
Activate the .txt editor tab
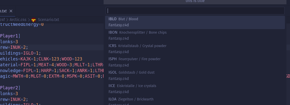tap(3, 11)
